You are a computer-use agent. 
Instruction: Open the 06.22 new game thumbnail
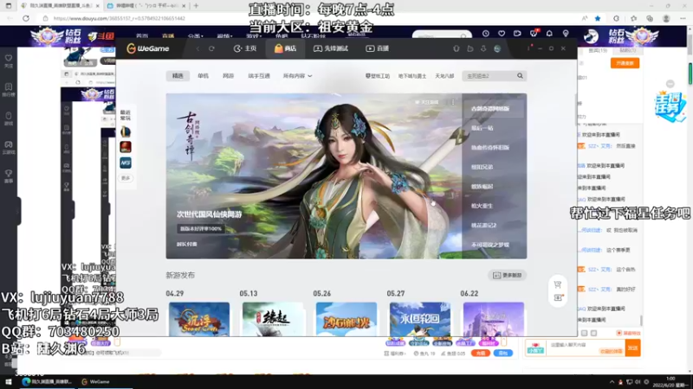[x=493, y=319]
